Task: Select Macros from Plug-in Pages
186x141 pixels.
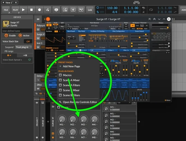Action: 67,75
